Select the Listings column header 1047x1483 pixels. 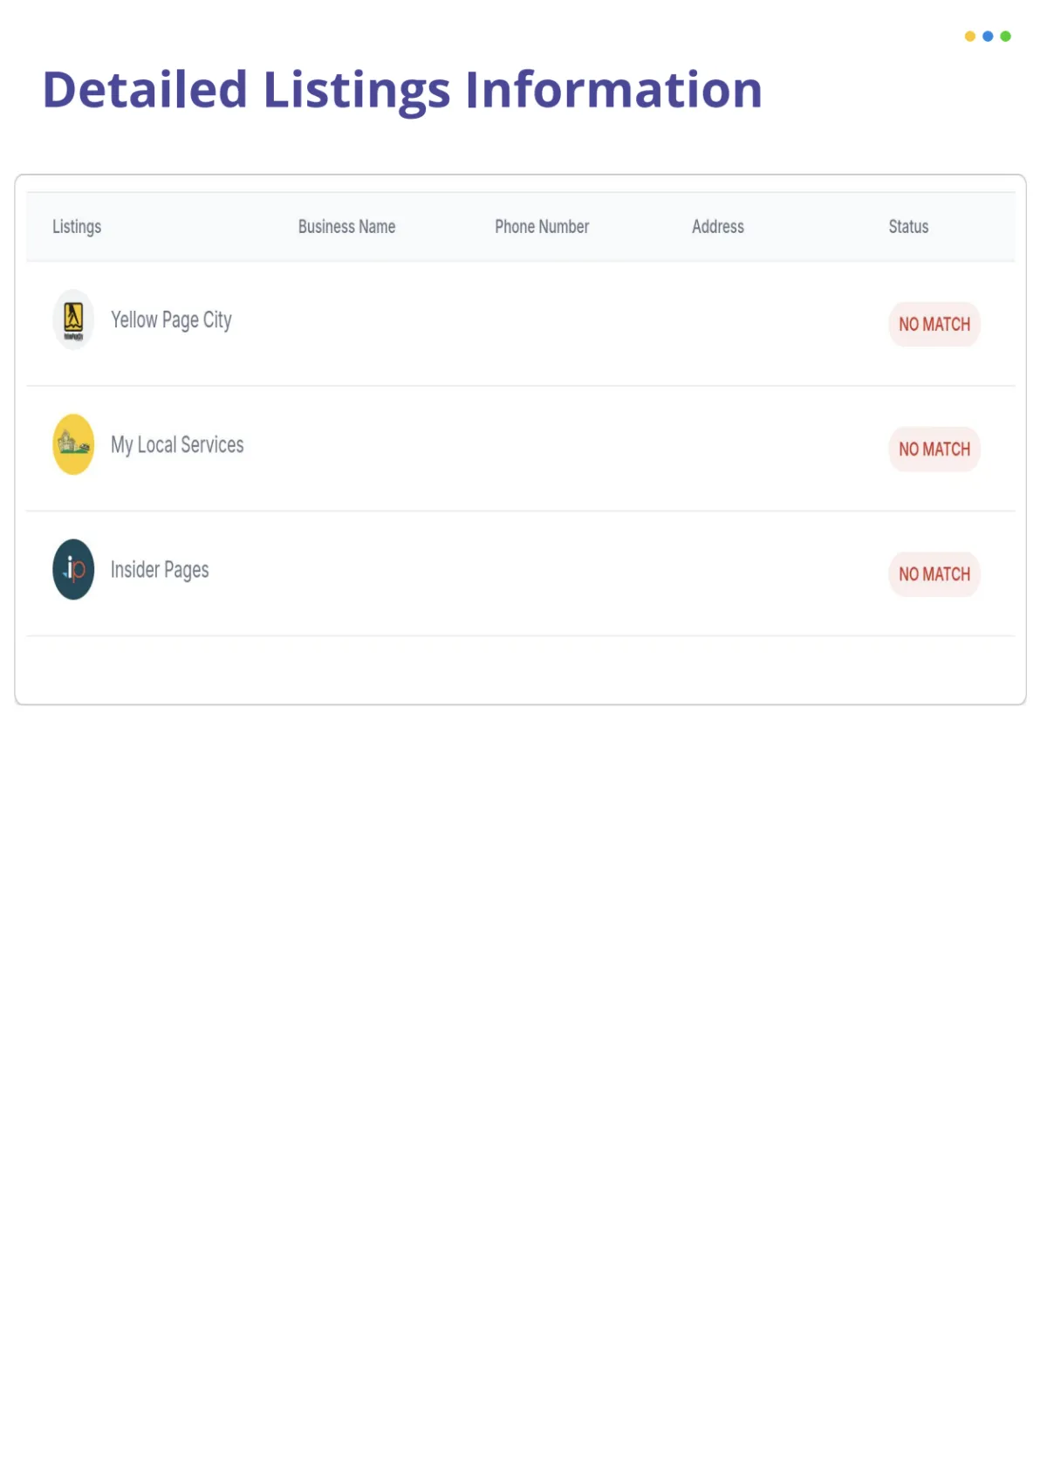(x=77, y=227)
